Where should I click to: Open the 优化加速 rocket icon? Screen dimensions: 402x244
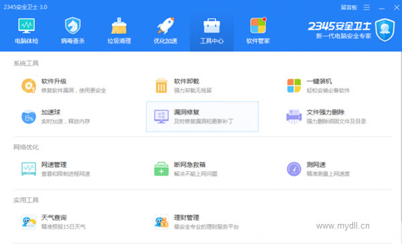(165, 25)
